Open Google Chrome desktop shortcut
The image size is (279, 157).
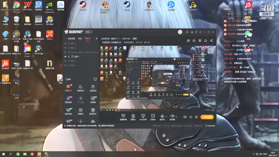point(16,7)
